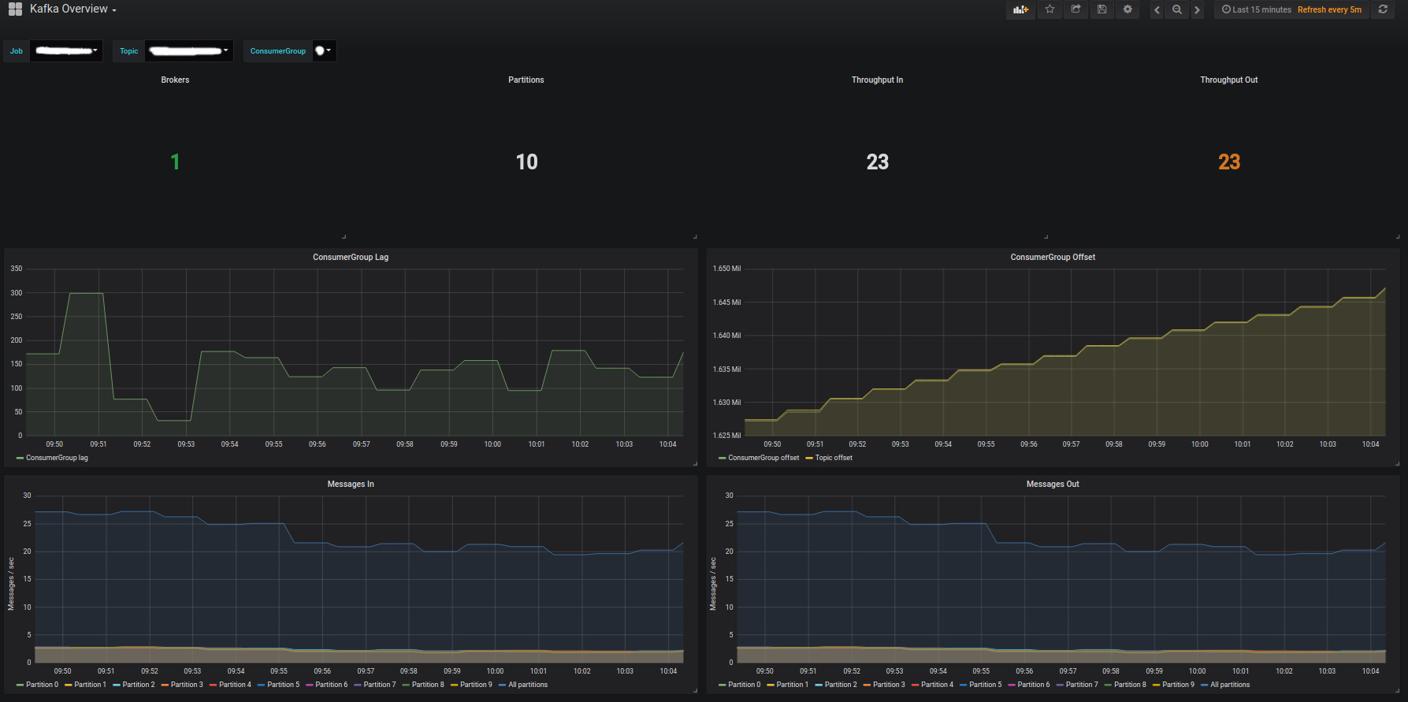The image size is (1408, 702).
Task: Click the Add panel icon
Action: [x=1021, y=9]
